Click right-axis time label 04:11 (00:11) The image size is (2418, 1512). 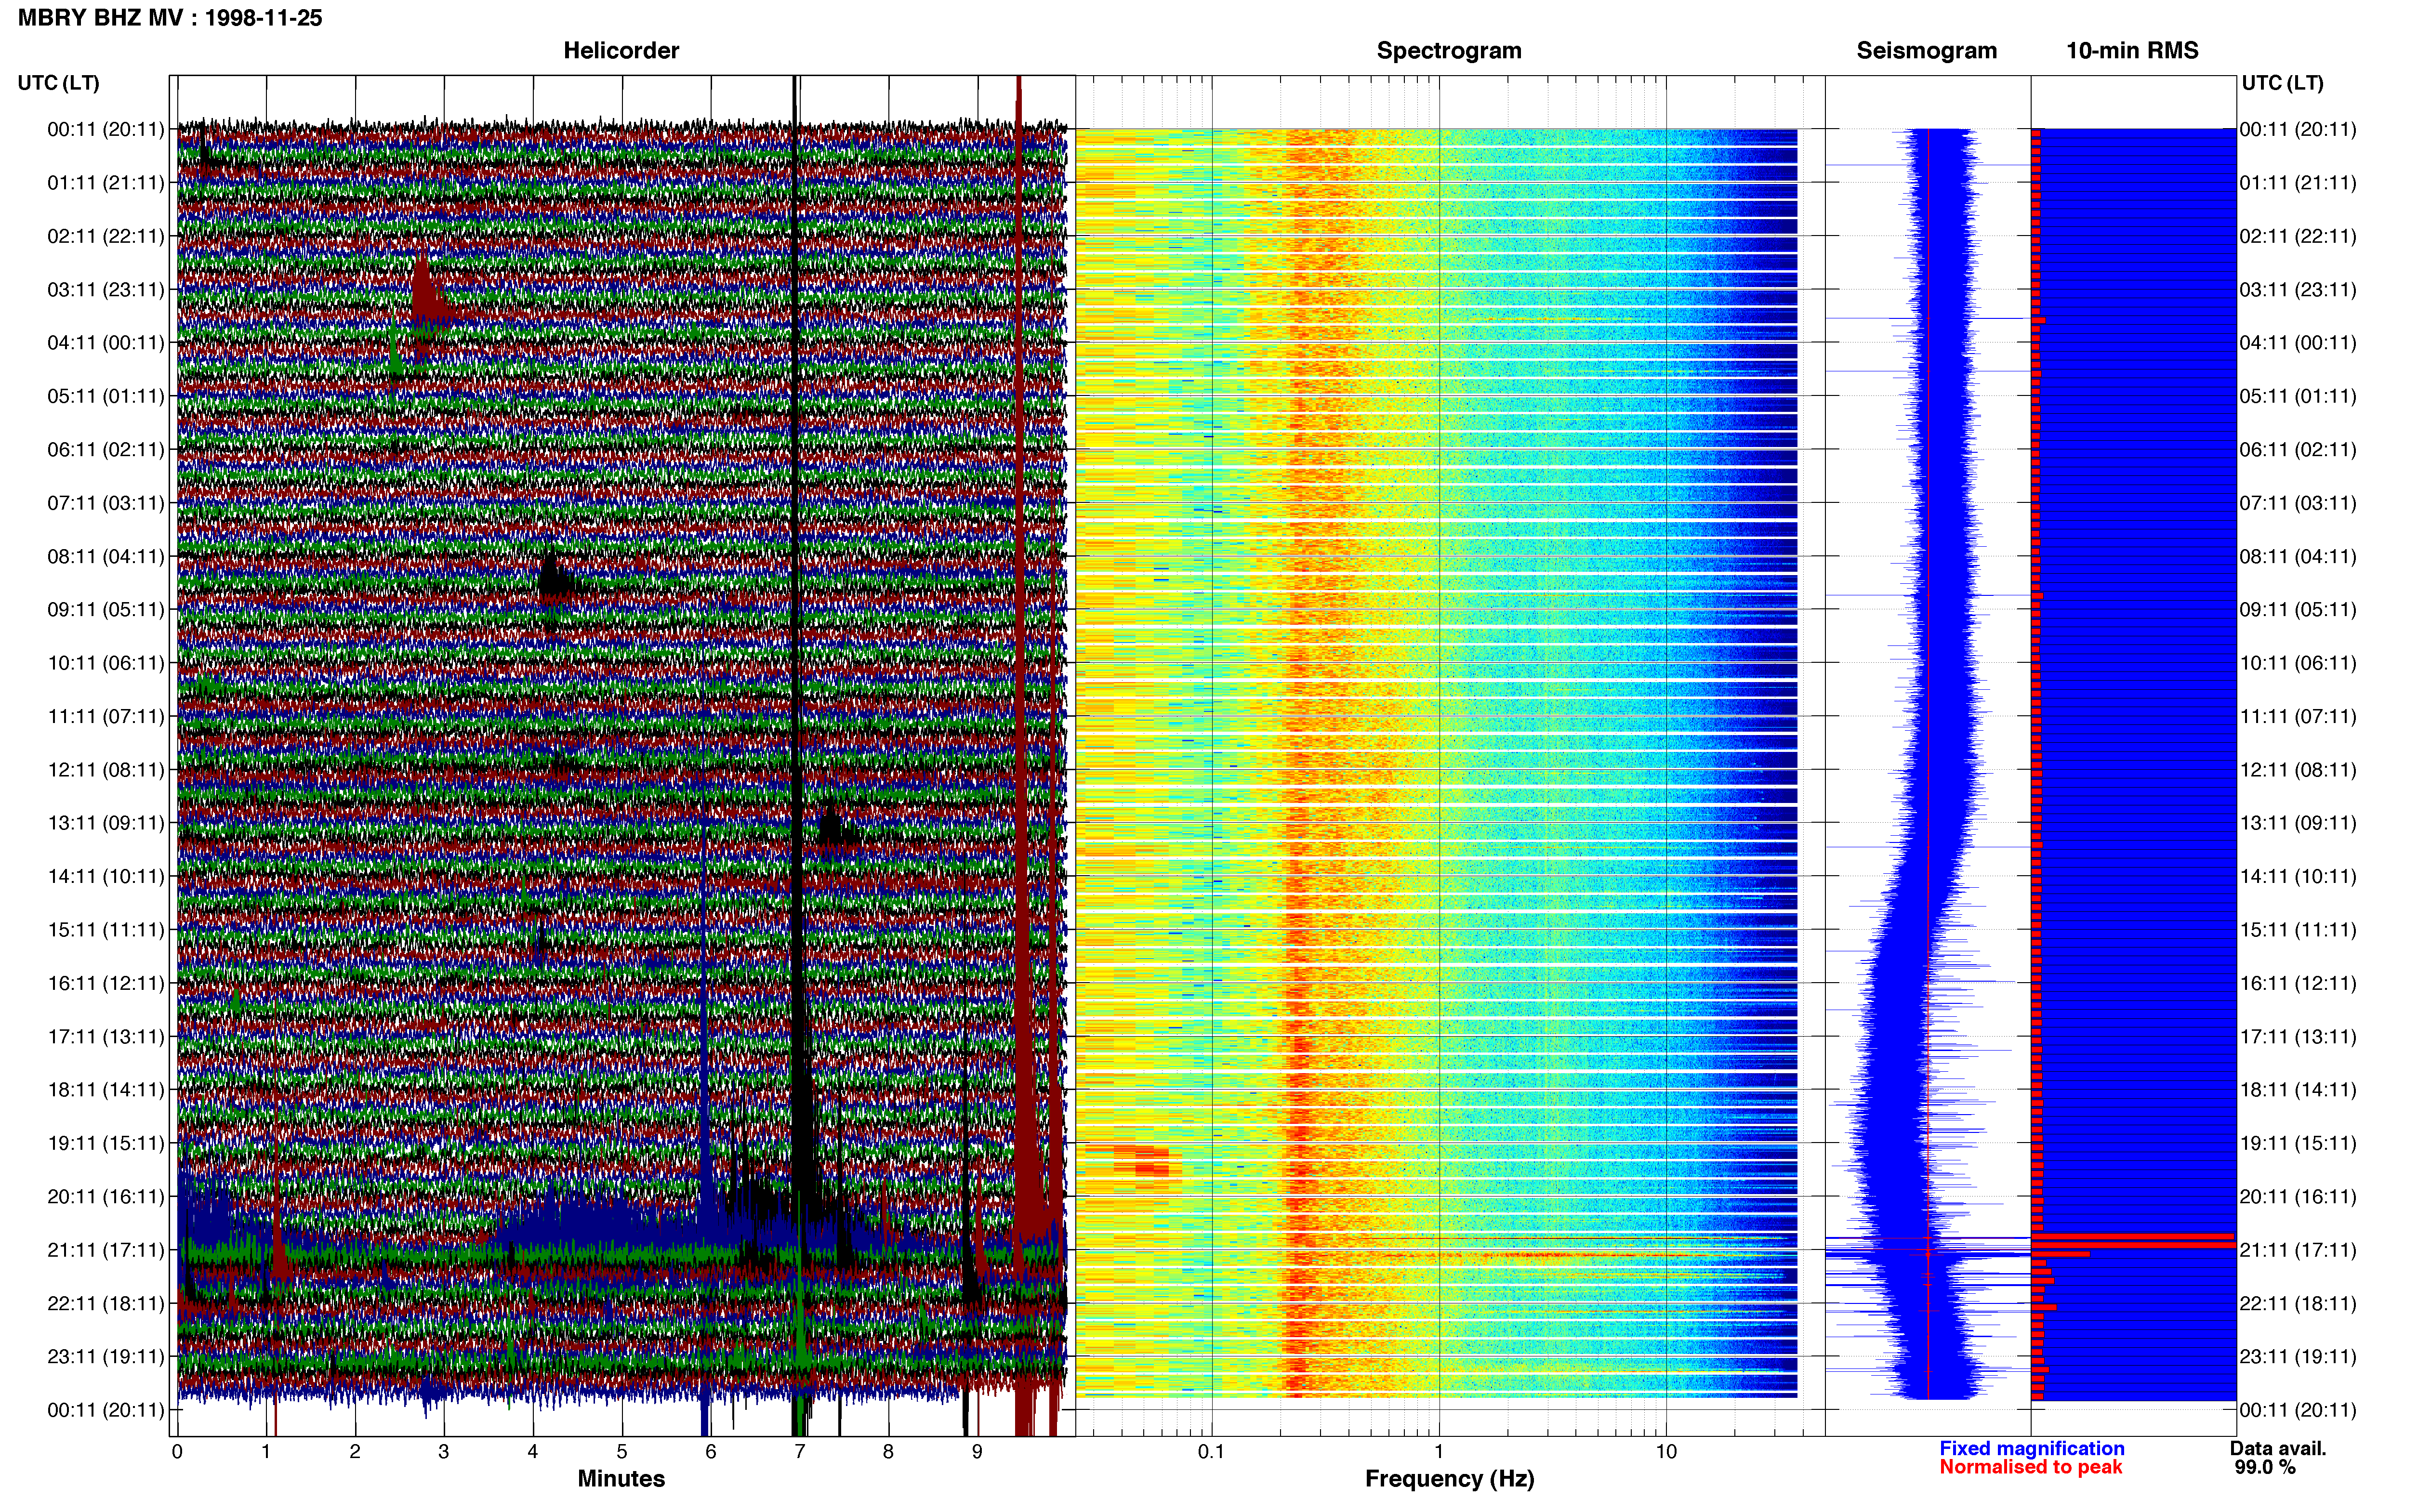[x=2298, y=343]
